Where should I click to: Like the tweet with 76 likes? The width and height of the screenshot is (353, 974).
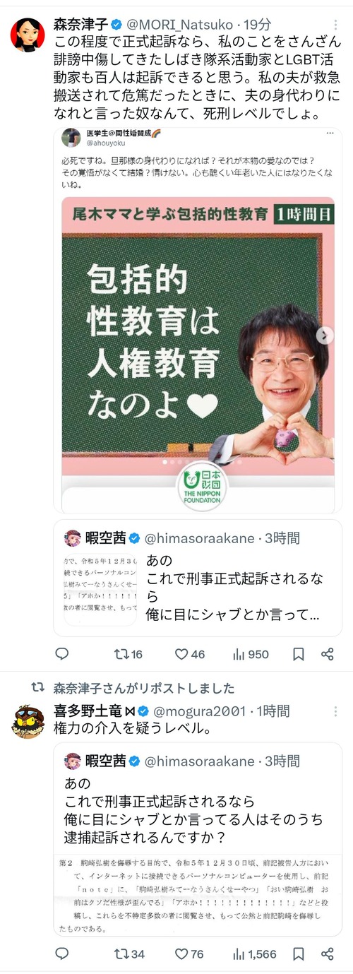point(190,954)
